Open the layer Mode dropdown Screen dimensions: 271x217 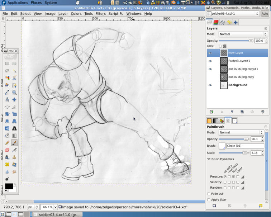click(243, 34)
